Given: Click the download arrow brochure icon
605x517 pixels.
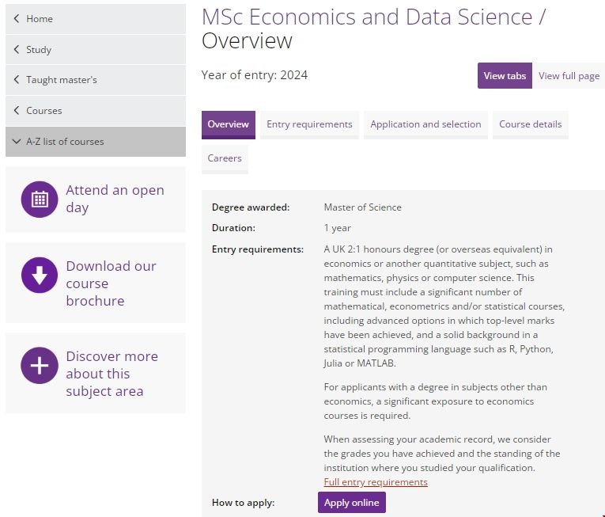Looking at the screenshot, I should [x=40, y=276].
